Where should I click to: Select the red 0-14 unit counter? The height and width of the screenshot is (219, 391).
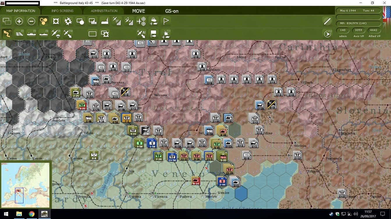(x=196, y=181)
